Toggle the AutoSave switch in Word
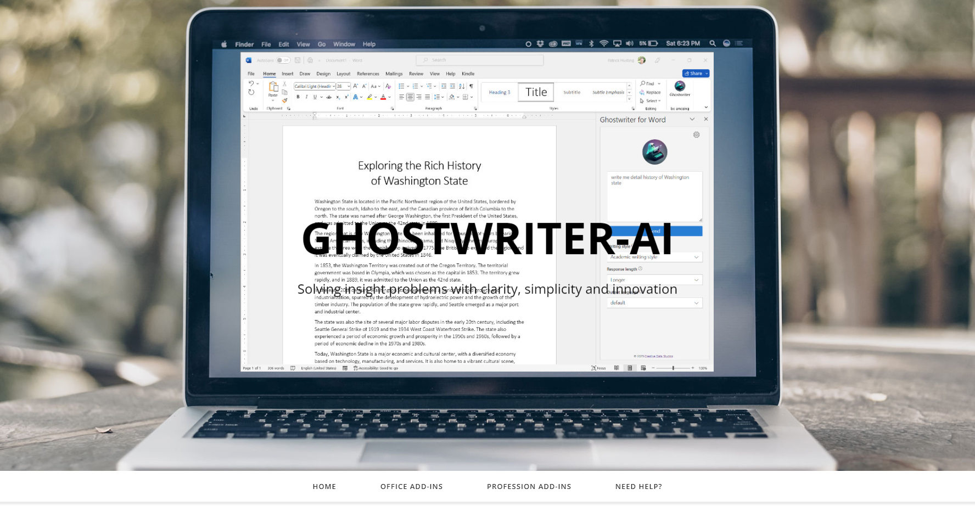Image resolution: width=975 pixels, height=506 pixels. pyautogui.click(x=283, y=60)
